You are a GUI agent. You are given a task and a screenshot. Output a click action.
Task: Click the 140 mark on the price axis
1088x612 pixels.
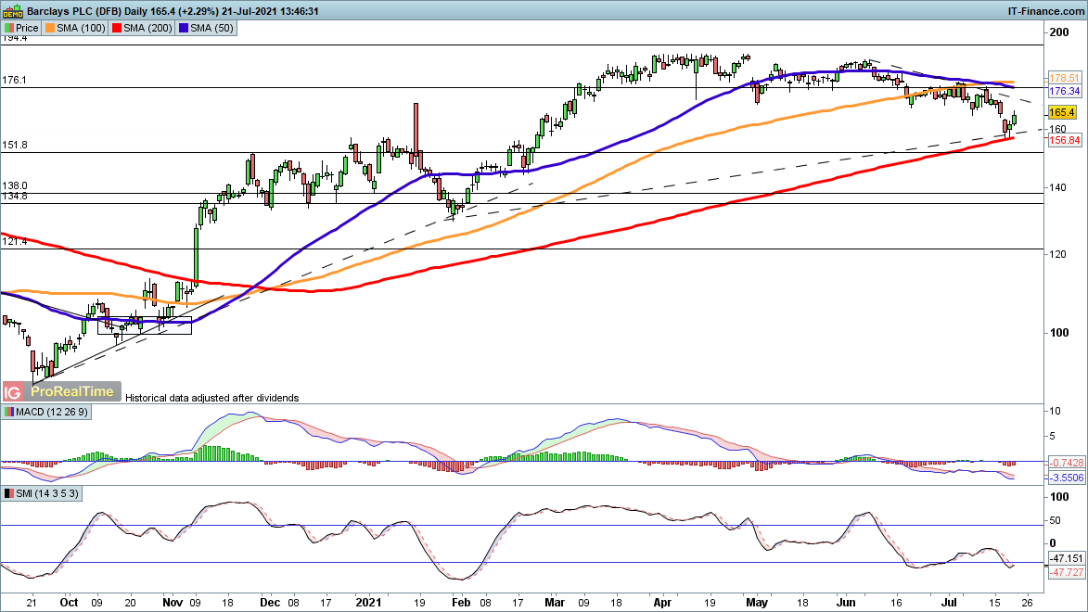(1059, 187)
